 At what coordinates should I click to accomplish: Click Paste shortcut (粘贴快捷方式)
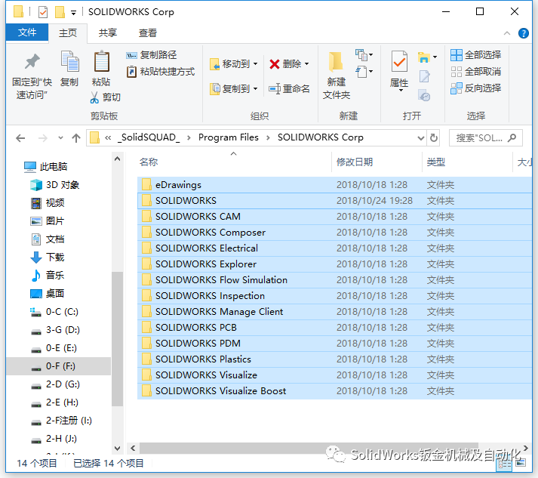(161, 72)
